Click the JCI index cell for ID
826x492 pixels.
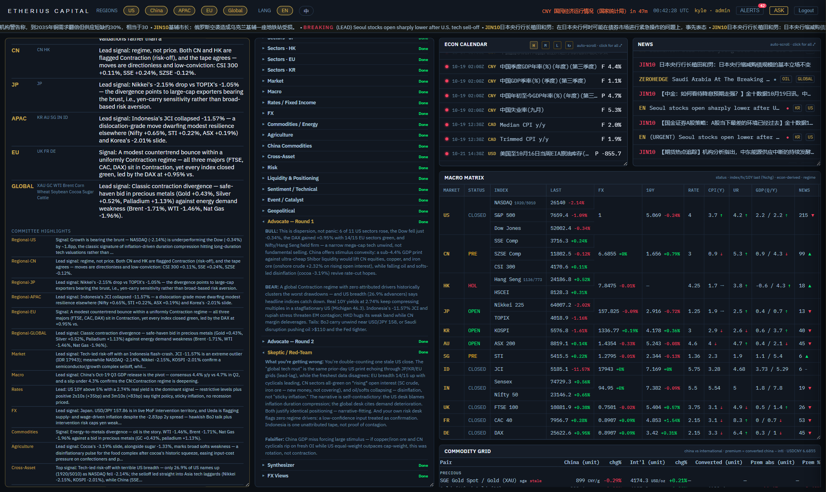(x=518, y=369)
